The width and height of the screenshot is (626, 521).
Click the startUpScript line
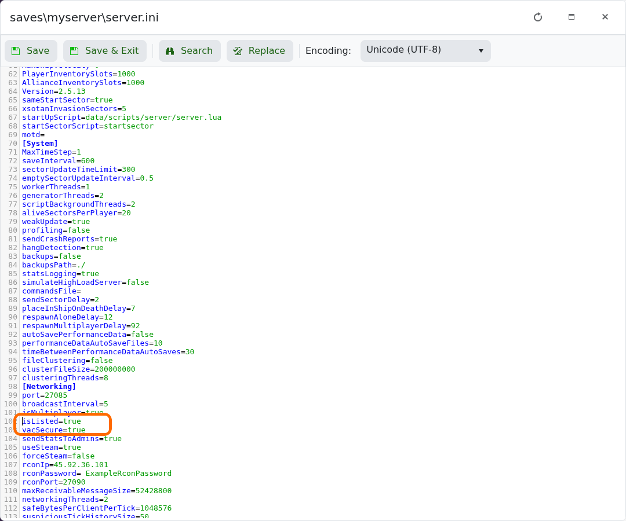point(122,117)
